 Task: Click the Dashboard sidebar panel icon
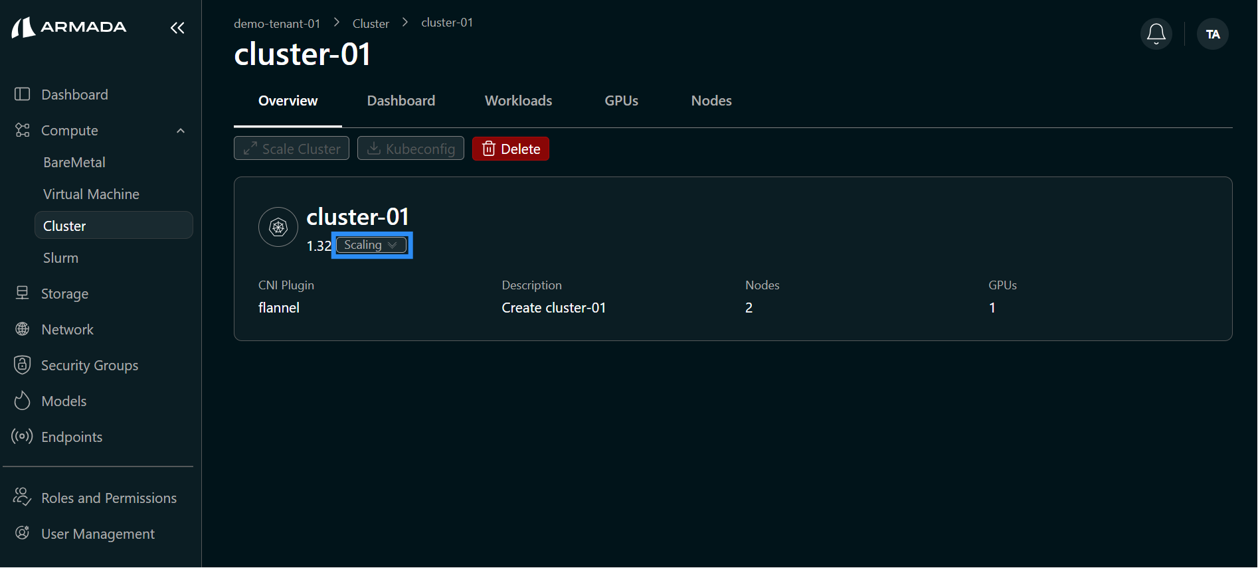click(23, 94)
